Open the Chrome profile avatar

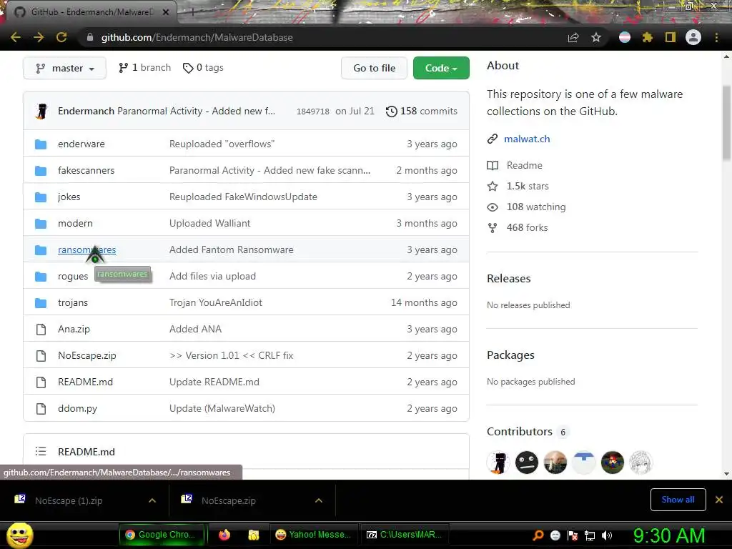[693, 37]
